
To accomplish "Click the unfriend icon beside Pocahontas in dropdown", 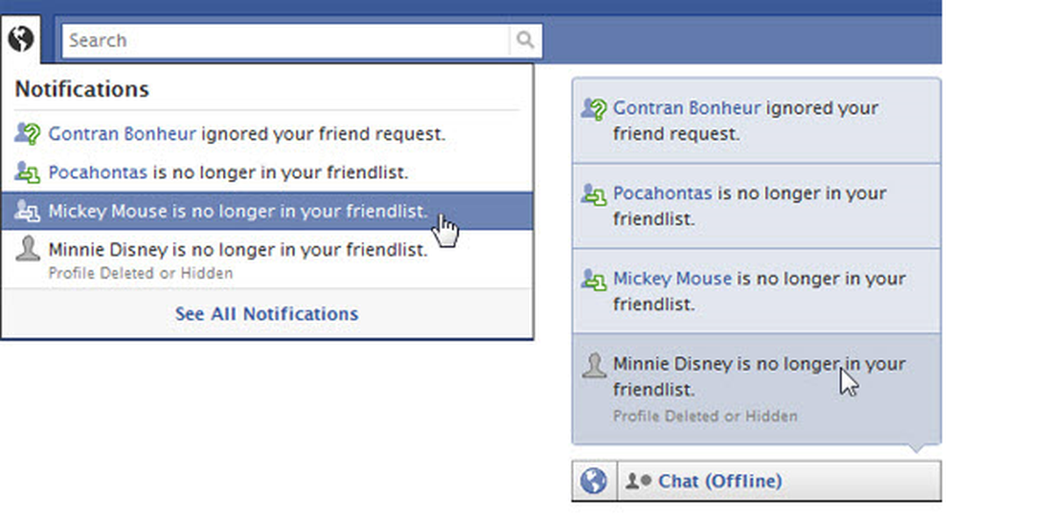I will pos(28,173).
